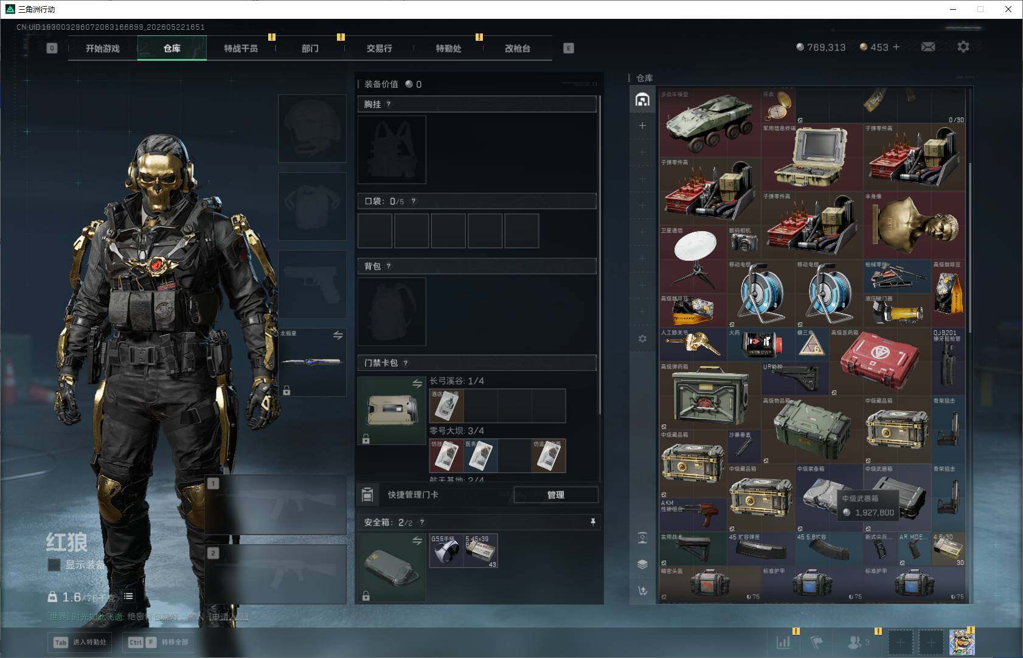The width and height of the screenshot is (1023, 658).
Task: Select the 精密头盔 item
Action: (710, 584)
